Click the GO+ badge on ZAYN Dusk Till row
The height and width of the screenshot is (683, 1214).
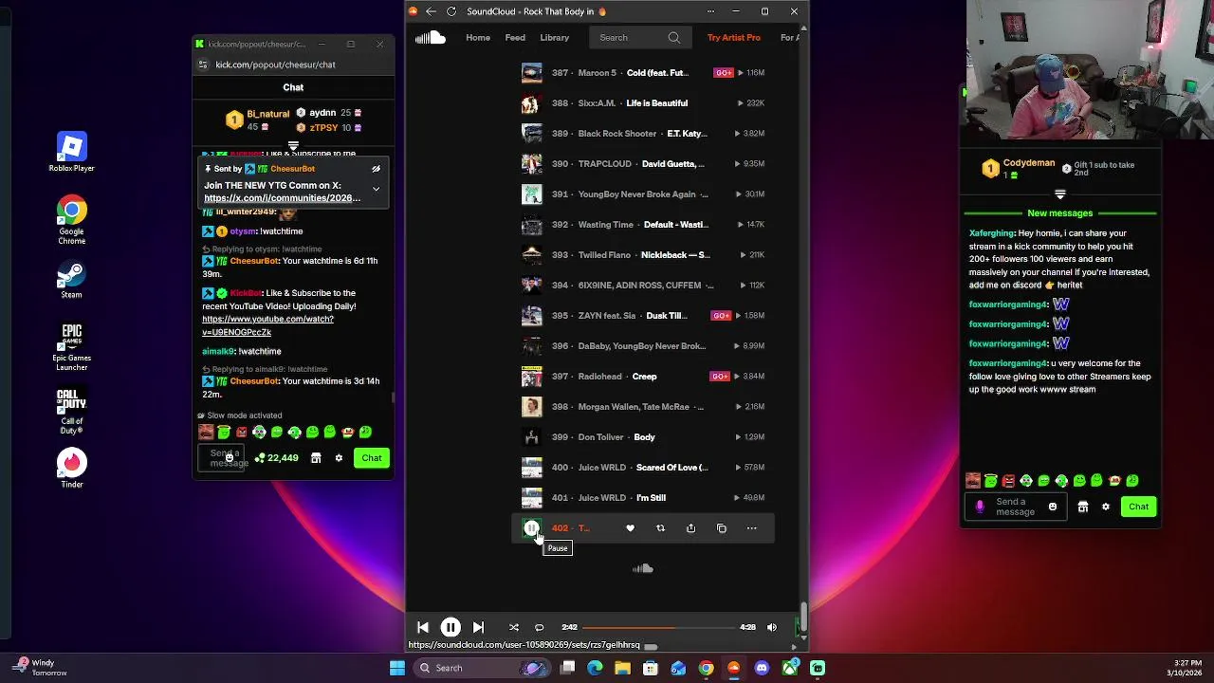pos(721,316)
